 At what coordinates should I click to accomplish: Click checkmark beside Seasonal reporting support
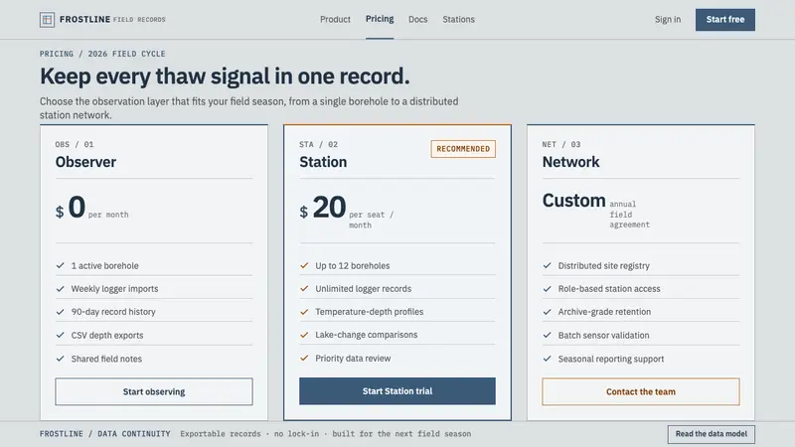click(x=548, y=359)
